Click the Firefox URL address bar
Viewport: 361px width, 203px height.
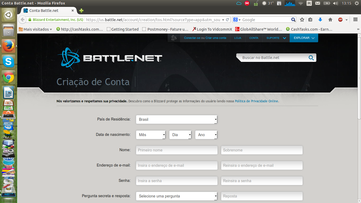point(153,20)
